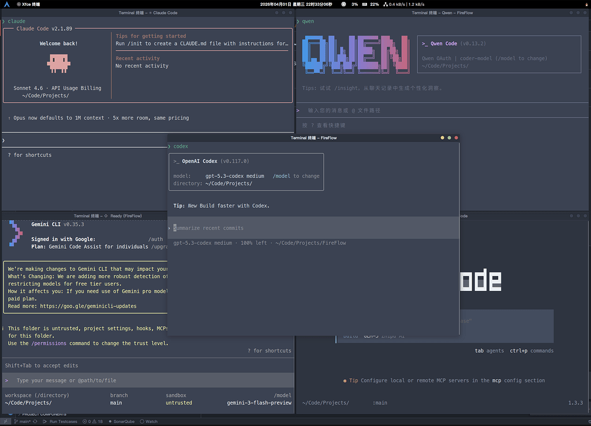Close the Codex FireFlow terminal with the red button
The image size is (591, 426).
[x=456, y=137]
